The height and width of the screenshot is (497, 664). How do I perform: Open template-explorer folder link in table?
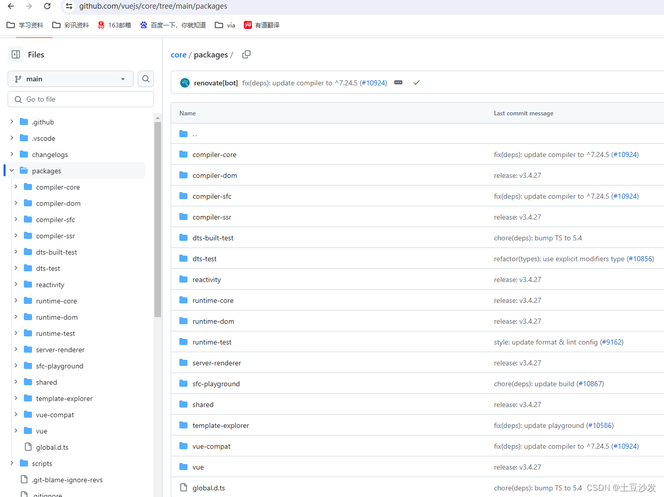pyautogui.click(x=220, y=425)
